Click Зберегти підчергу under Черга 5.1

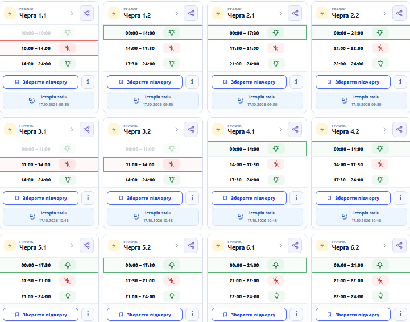click(40, 314)
